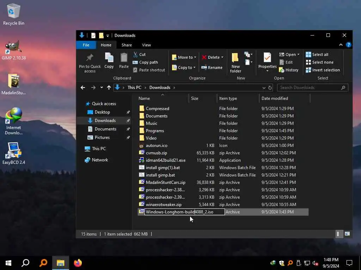Switch to the Share ribbon tab
The image size is (361, 270).
pyautogui.click(x=127, y=45)
